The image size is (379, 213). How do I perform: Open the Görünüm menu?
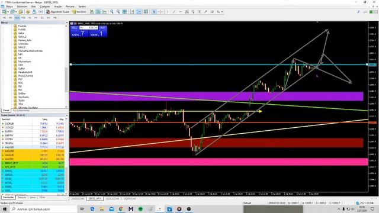(22, 7)
